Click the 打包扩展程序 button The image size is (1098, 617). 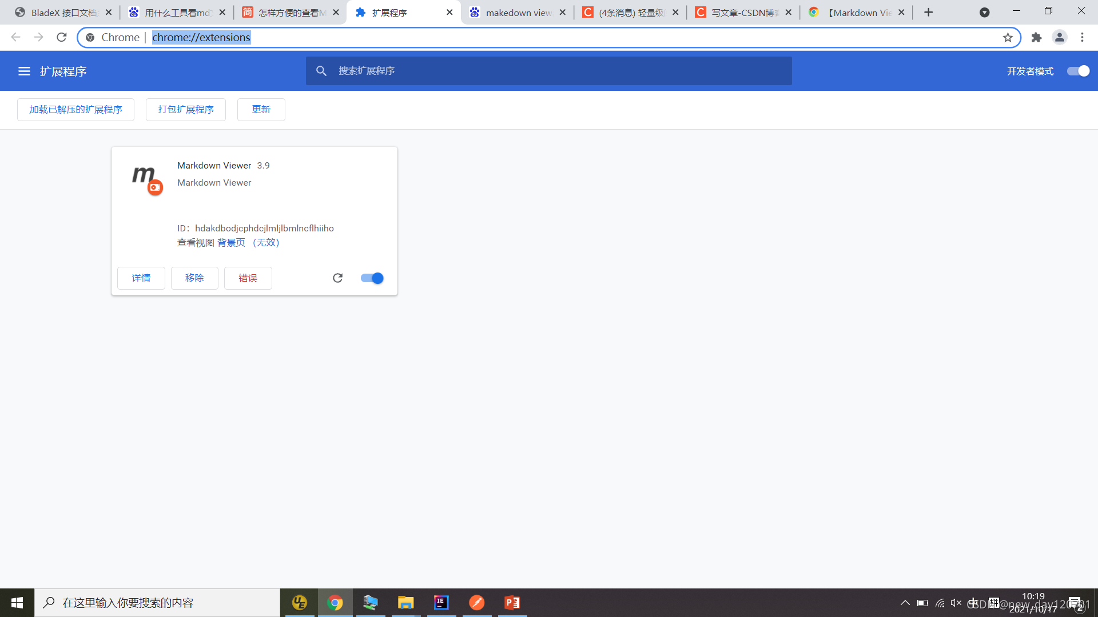(186, 110)
